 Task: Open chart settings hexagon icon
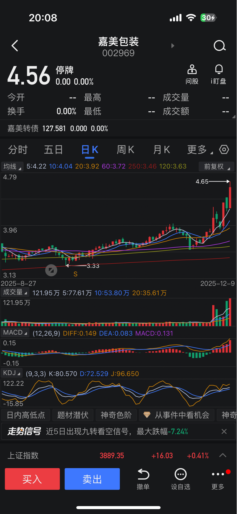pos(224,149)
